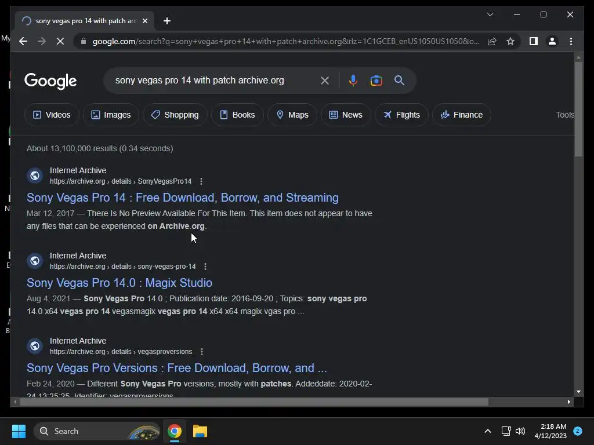
Task: Open notifications badge
Action: 578,431
